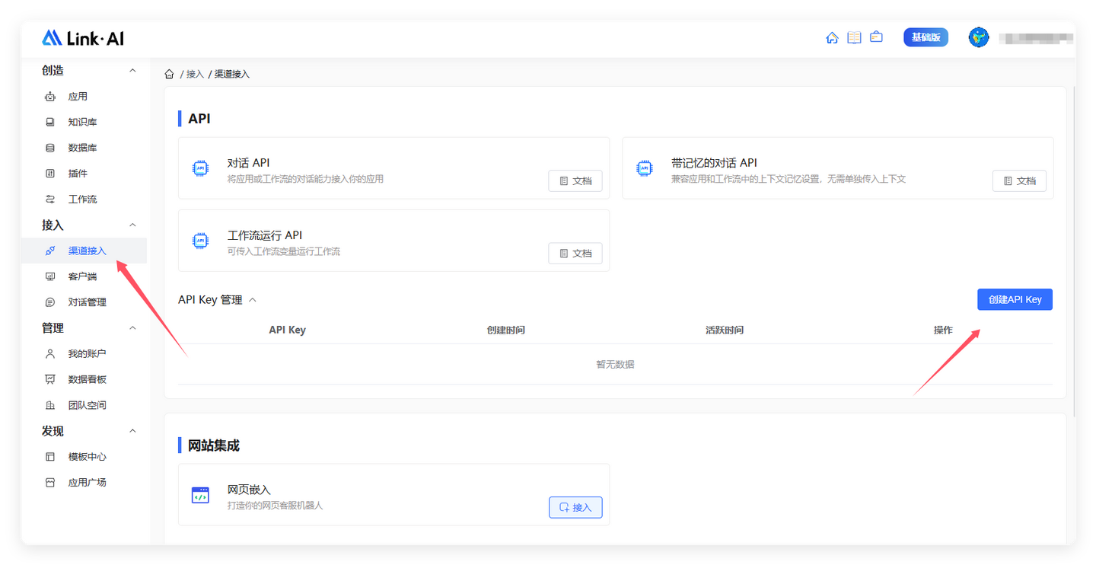Open the 插件 page from the sidebar
This screenshot has width=1096, height=565.
tap(76, 173)
